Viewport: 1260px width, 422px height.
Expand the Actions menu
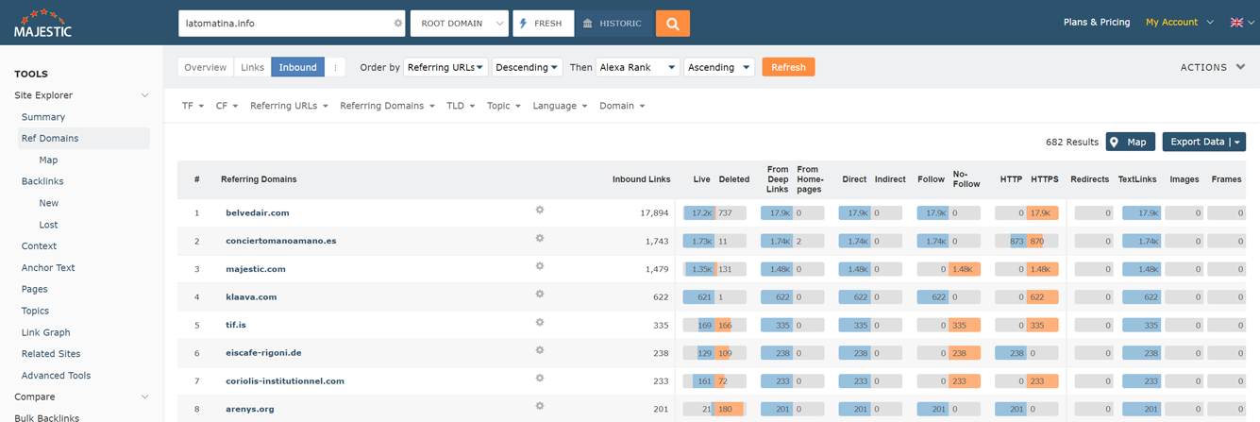coord(1213,67)
